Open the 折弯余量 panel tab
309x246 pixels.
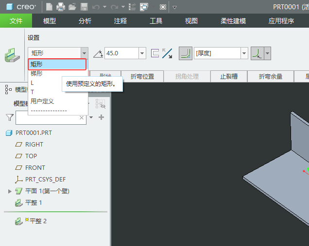point(271,76)
